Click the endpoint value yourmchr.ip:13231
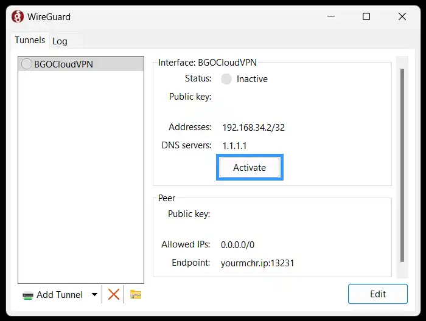This screenshot has height=321, width=426. (257, 263)
